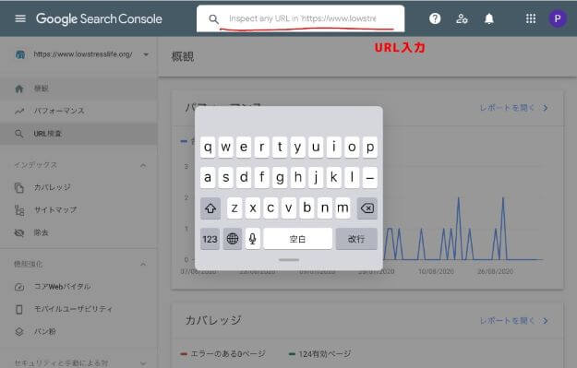
Task: Tap the i key
Action: pyautogui.click(x=334, y=147)
